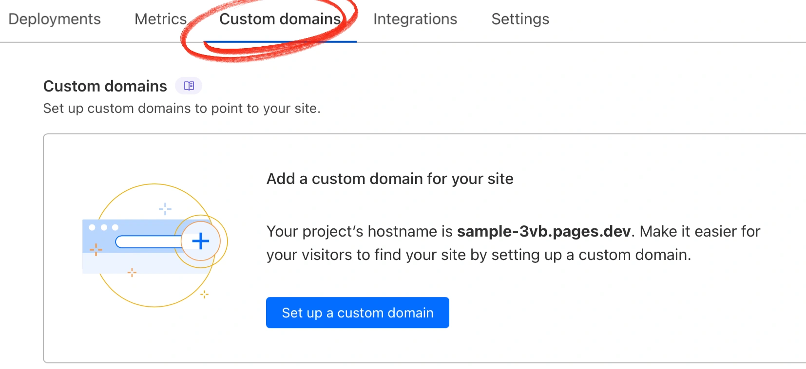The height and width of the screenshot is (369, 806).
Task: Click the light blue sparkle above the illustration
Action: pyautogui.click(x=165, y=209)
